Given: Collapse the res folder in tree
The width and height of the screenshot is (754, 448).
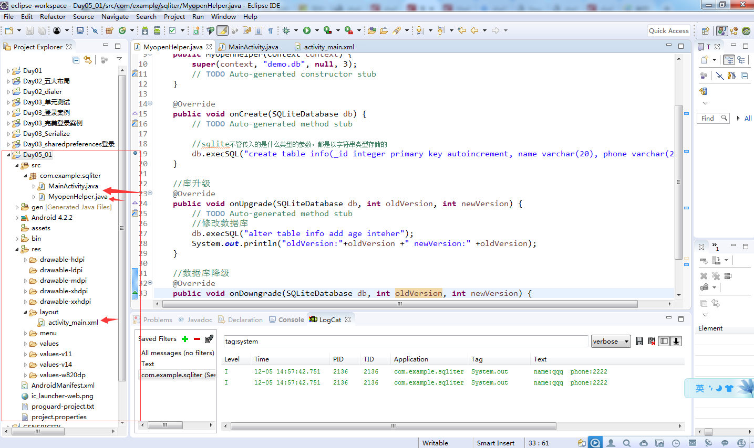Looking at the screenshot, I should coord(17,249).
